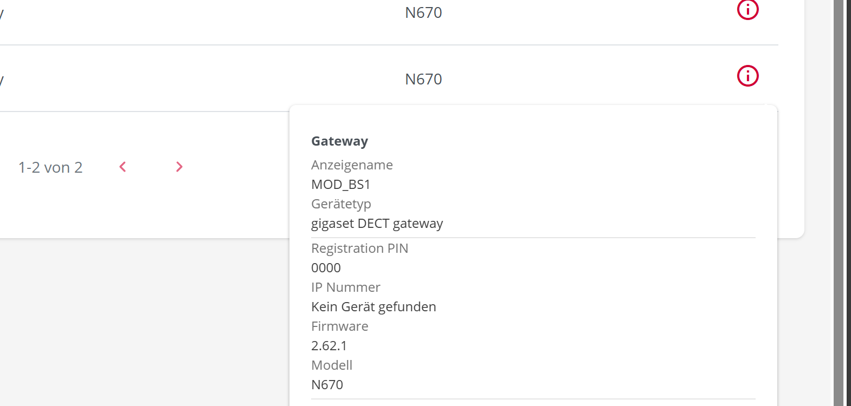Click the vertical scrollbar on the right edge
Screen dimensions: 851x406
839,203
